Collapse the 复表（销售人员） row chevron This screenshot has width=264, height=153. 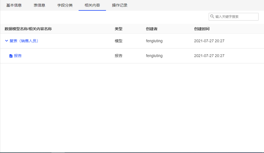(7, 41)
